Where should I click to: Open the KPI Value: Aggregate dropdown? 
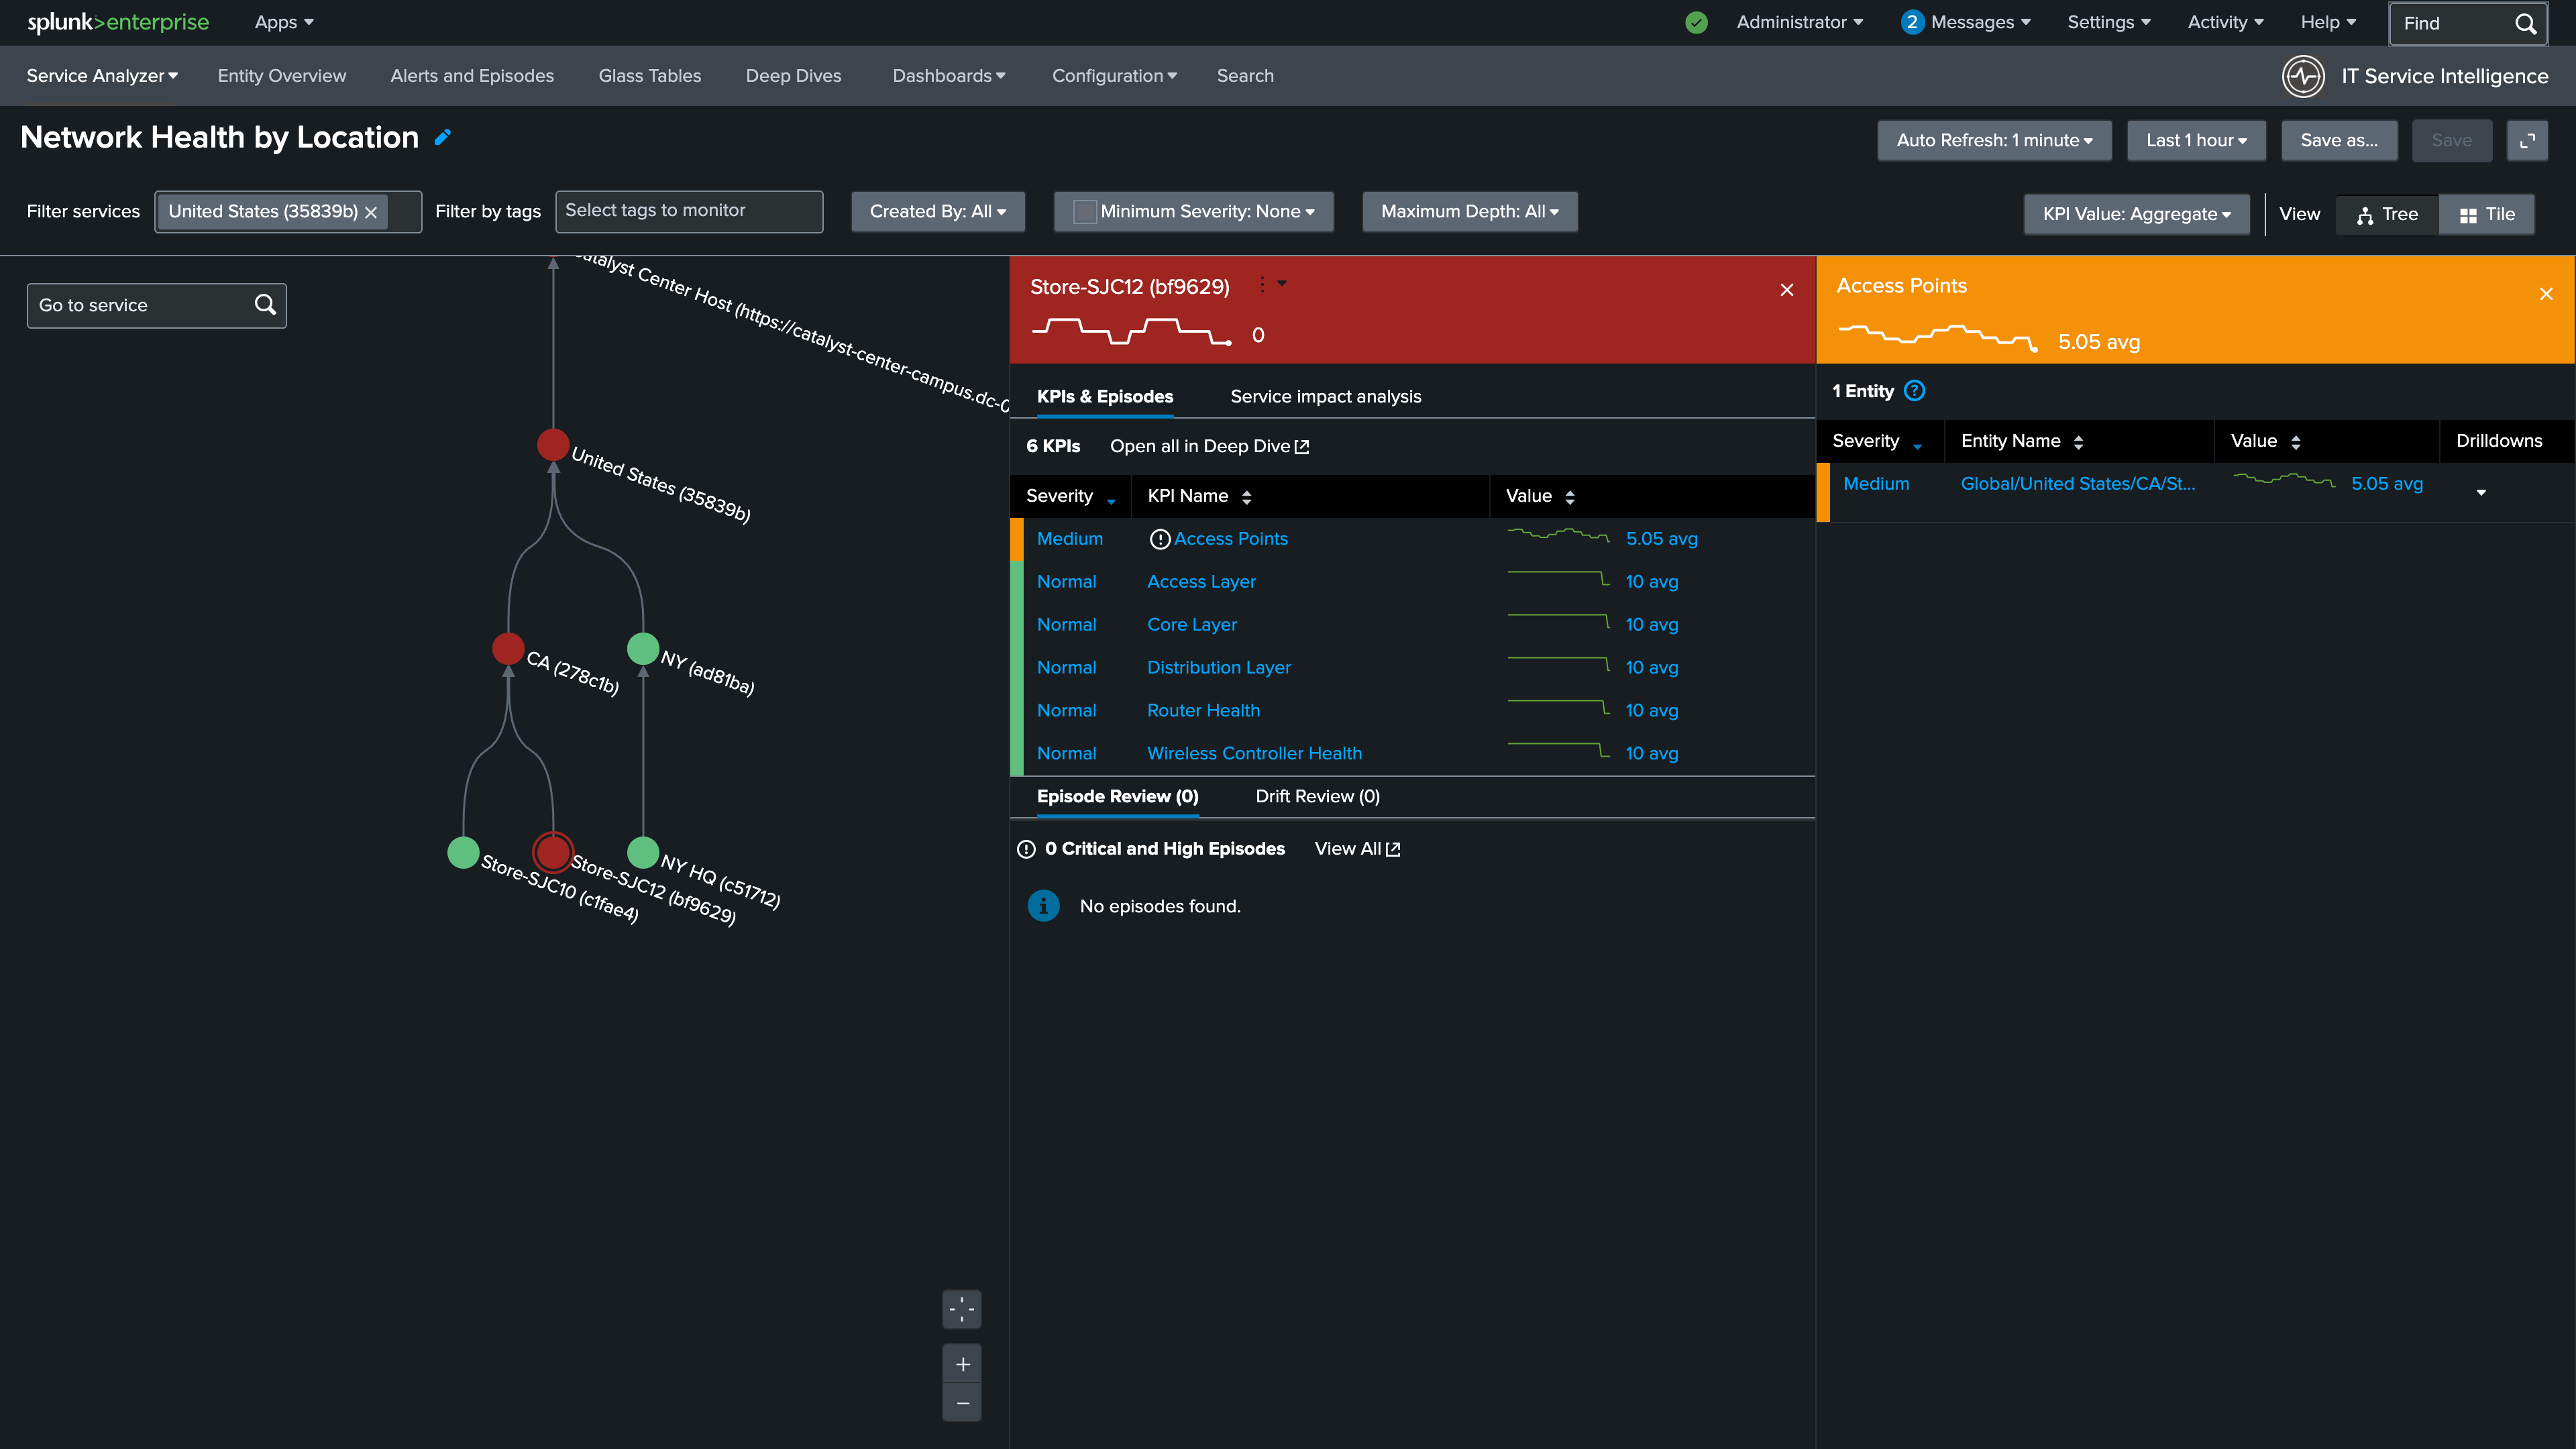coord(2136,214)
